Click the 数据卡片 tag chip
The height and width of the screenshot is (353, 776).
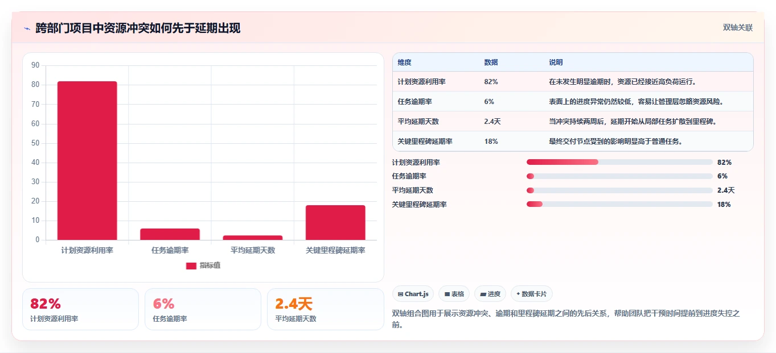[x=531, y=294]
